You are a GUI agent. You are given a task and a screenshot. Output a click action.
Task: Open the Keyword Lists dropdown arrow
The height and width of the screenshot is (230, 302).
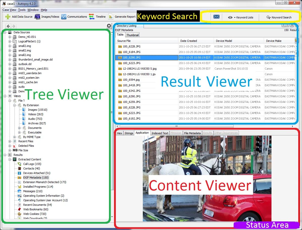coord(235,17)
